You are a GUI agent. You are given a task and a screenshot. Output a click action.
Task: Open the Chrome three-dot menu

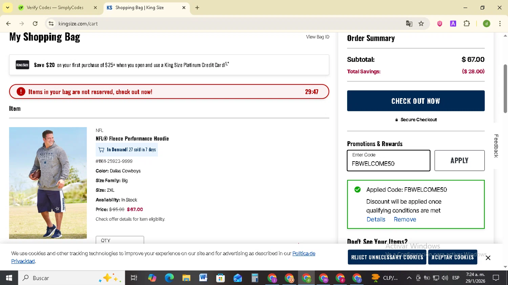click(x=500, y=24)
